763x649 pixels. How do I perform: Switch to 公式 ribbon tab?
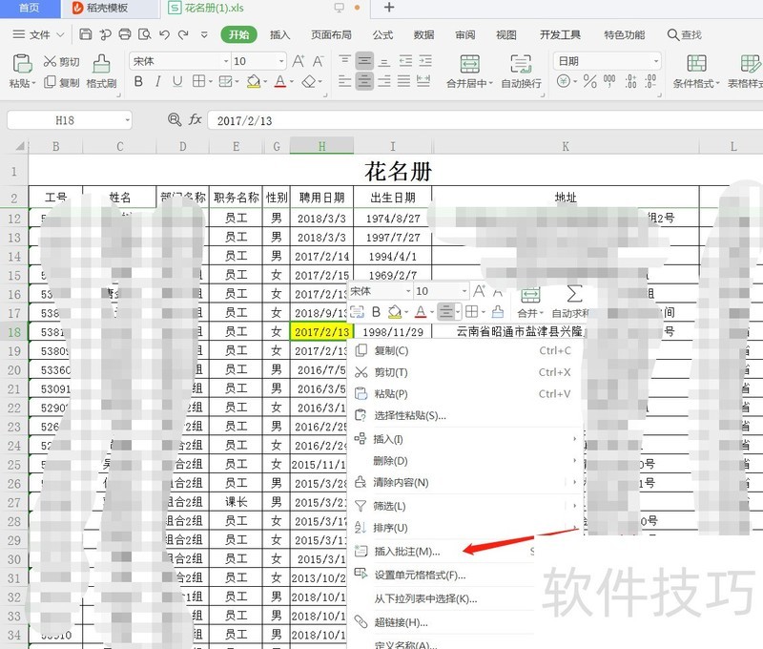click(383, 35)
